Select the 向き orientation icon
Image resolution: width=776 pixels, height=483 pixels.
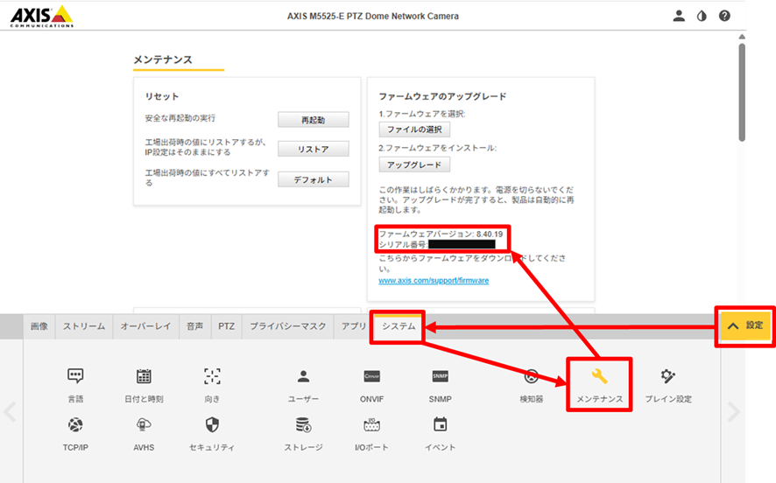212,377
